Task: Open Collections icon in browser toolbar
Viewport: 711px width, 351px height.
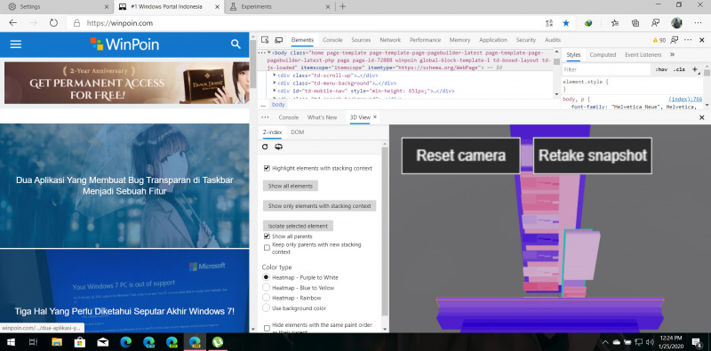Action: 635,23
